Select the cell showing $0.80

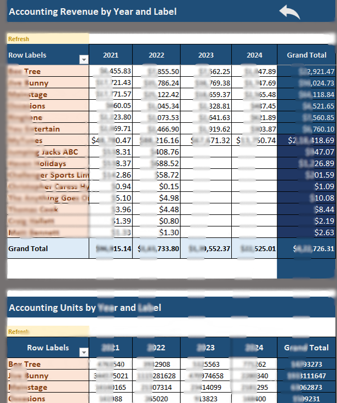point(156,221)
